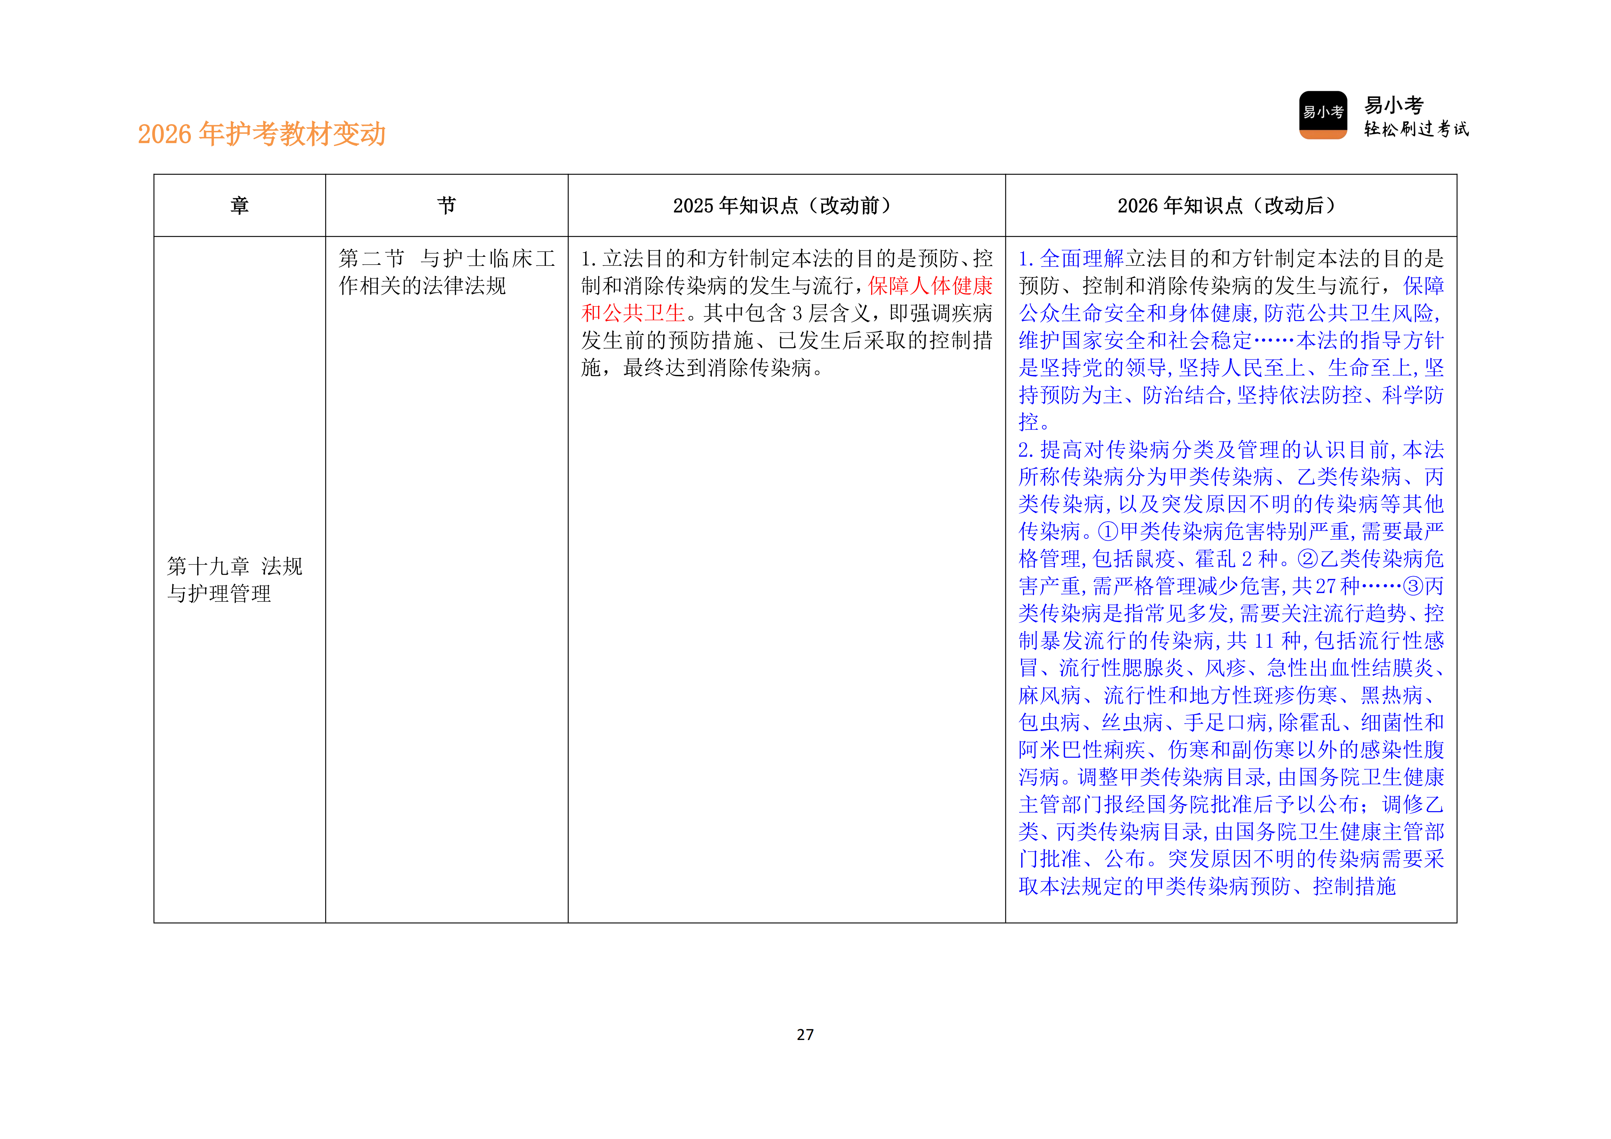Click the header 2025年知识点（改动前）
The image size is (1611, 1139).
point(784,203)
